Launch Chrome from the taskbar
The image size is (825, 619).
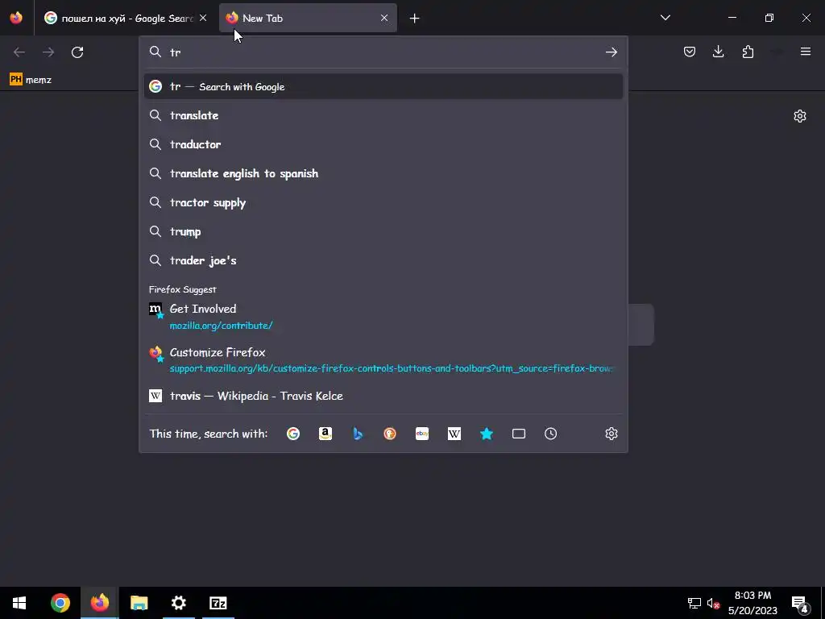click(60, 603)
